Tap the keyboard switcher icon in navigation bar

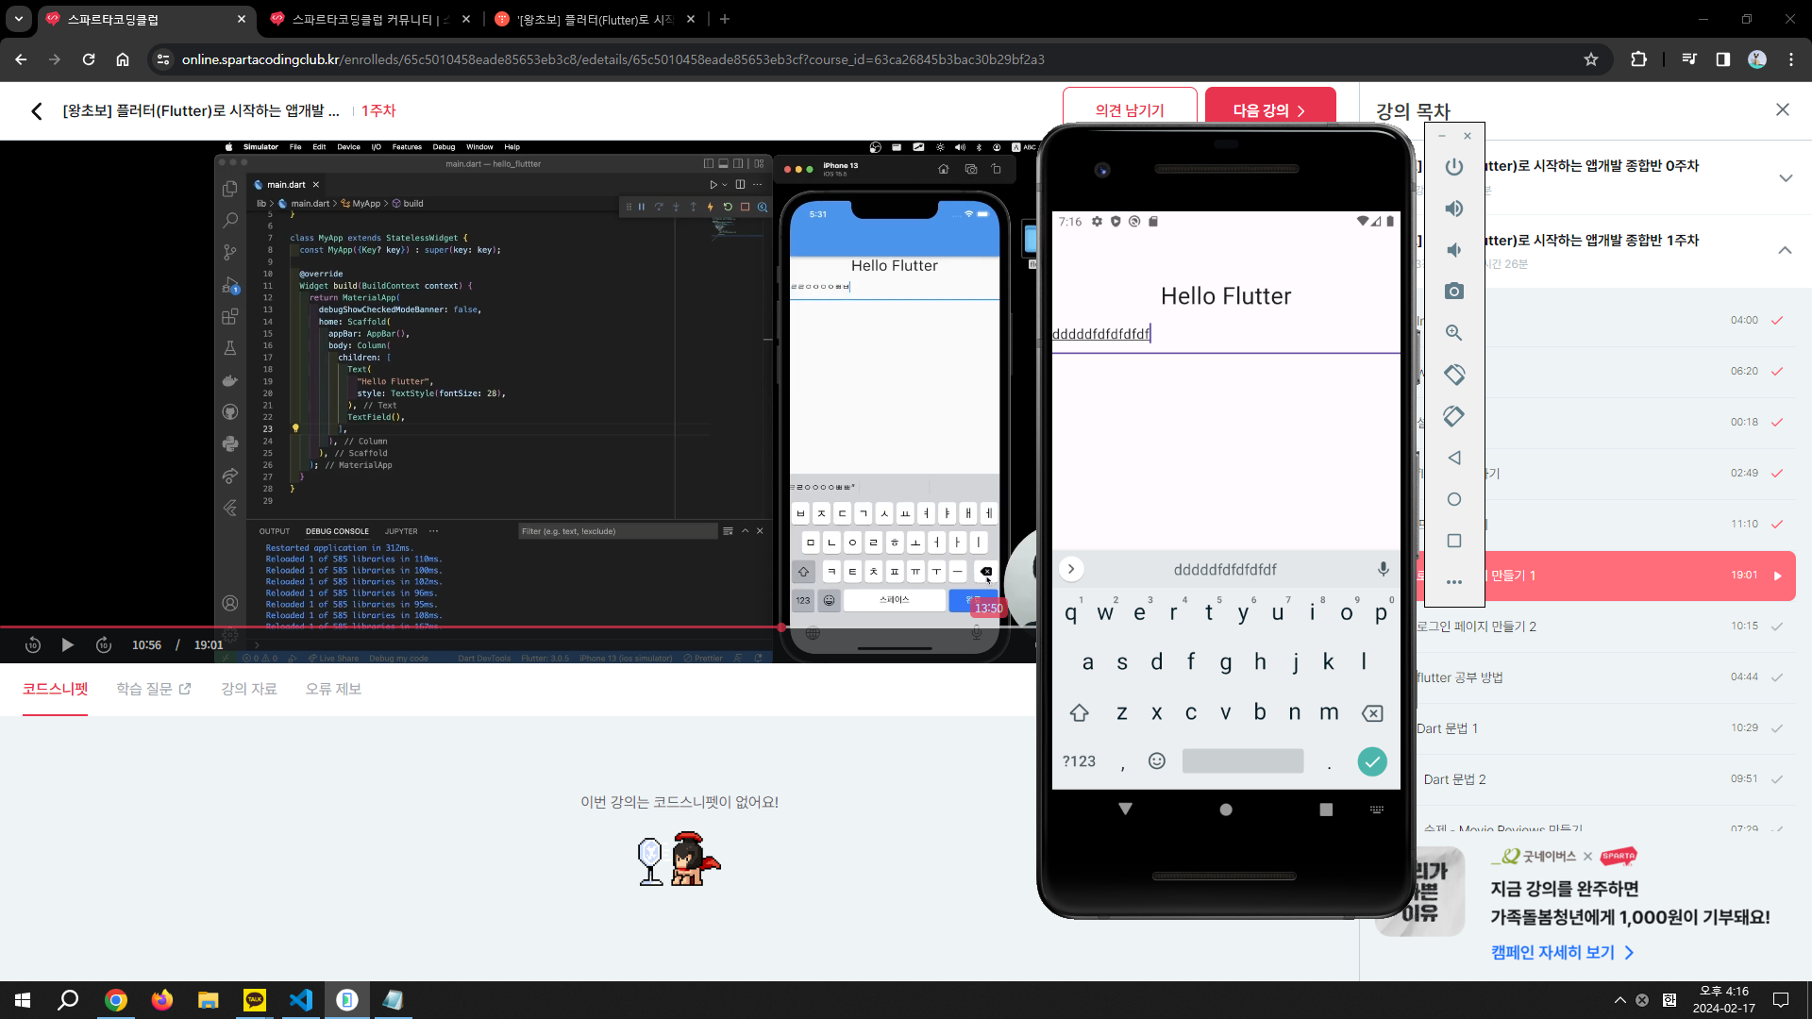(1377, 810)
